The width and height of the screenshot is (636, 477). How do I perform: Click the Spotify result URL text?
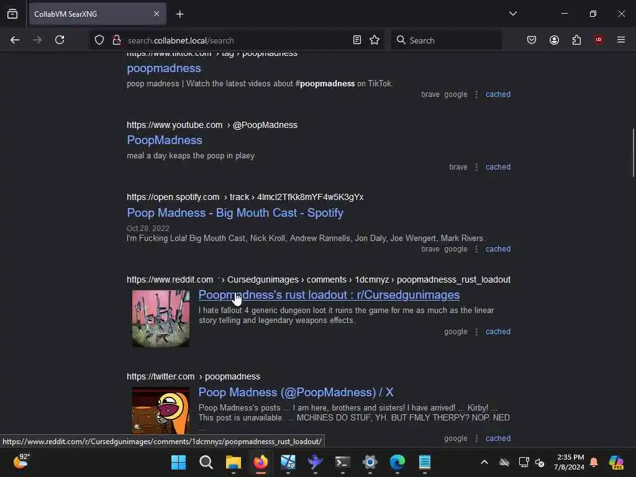click(245, 197)
